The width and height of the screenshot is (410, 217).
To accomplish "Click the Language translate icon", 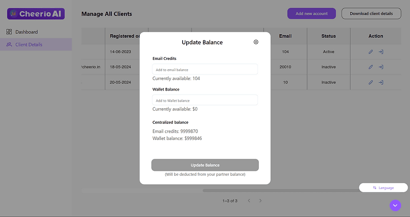I will tap(375, 188).
